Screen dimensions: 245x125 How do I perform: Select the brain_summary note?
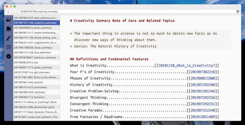click(x=36, y=28)
